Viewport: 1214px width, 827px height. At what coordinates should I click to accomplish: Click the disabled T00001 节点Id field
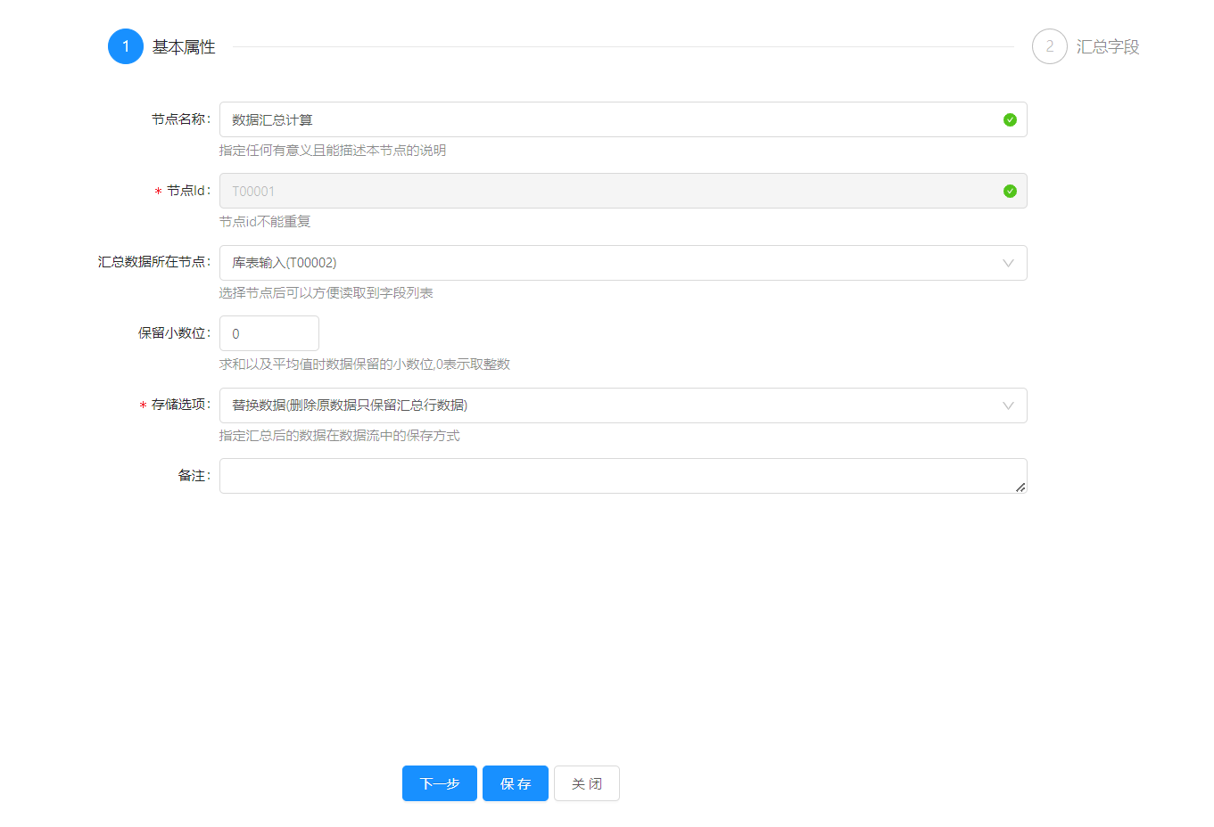(x=607, y=191)
